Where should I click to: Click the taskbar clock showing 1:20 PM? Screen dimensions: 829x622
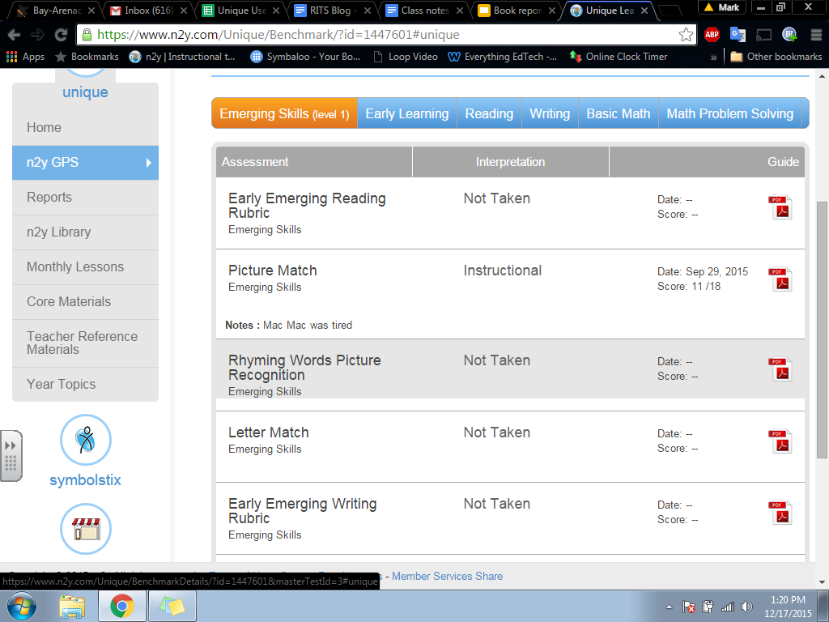788,607
